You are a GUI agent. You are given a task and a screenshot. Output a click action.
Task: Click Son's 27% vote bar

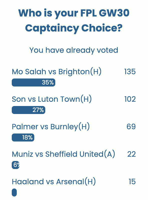click(x=28, y=110)
